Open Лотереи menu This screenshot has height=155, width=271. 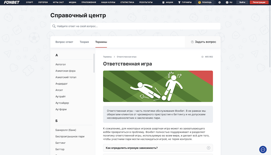click(43, 3)
